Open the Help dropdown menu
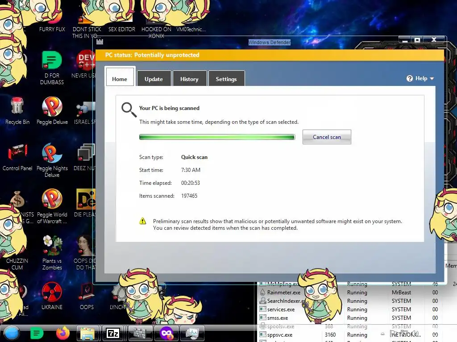Image resolution: width=457 pixels, height=342 pixels. point(421,78)
